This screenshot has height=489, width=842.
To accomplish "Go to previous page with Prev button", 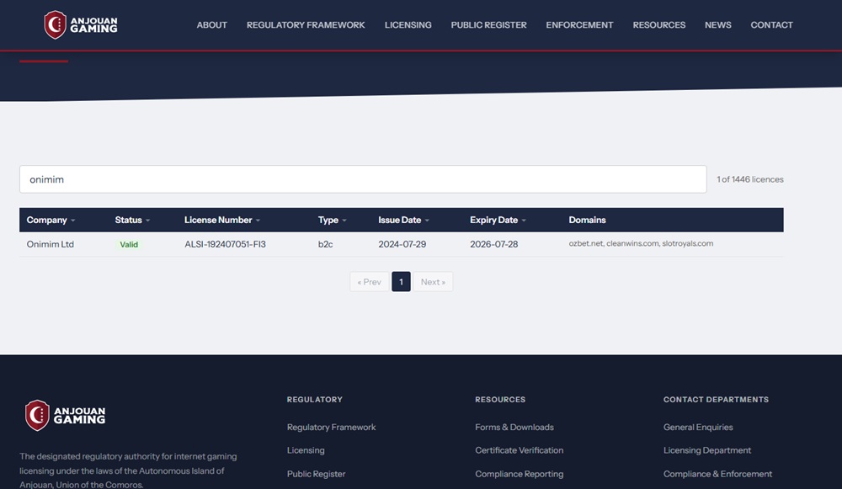I will coord(370,282).
